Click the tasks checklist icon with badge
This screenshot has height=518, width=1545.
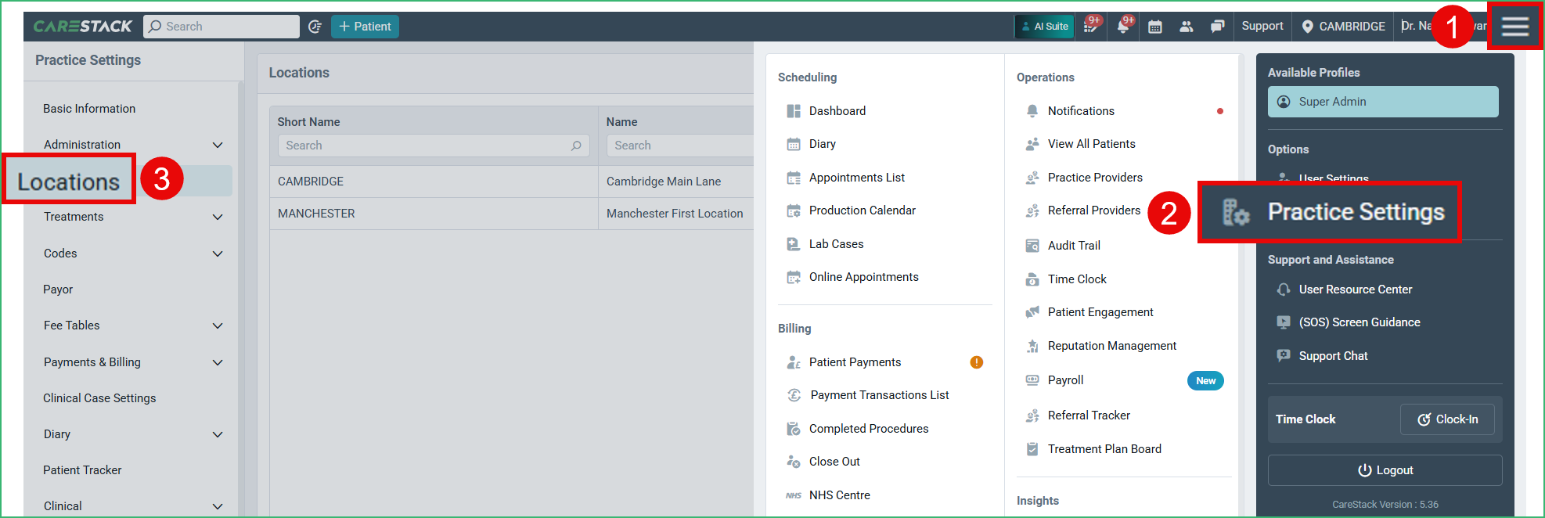[x=1089, y=27]
